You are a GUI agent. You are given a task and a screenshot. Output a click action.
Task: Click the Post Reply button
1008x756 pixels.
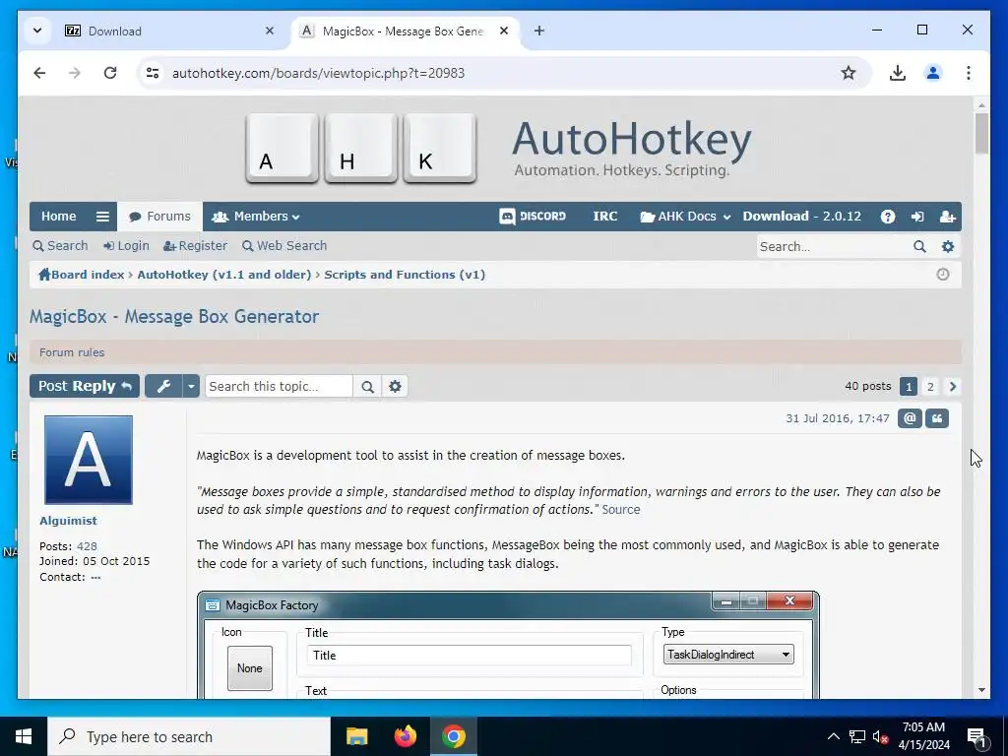[x=85, y=386]
